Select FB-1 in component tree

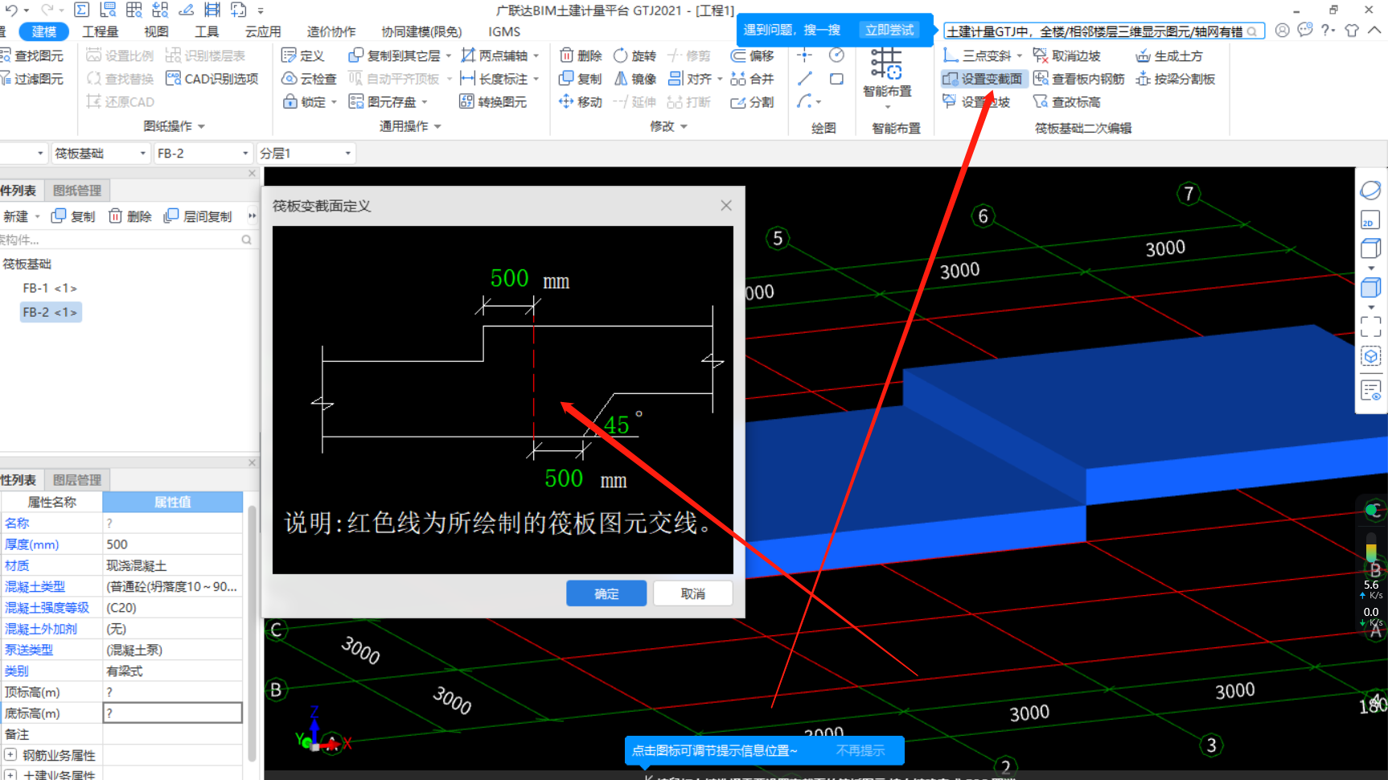pyautogui.click(x=50, y=288)
